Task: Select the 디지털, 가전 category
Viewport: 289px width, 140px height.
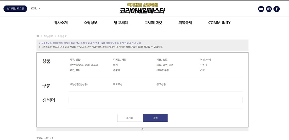Action: (120, 60)
